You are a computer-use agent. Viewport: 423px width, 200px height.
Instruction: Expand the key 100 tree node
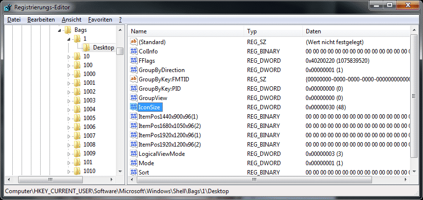(69, 66)
